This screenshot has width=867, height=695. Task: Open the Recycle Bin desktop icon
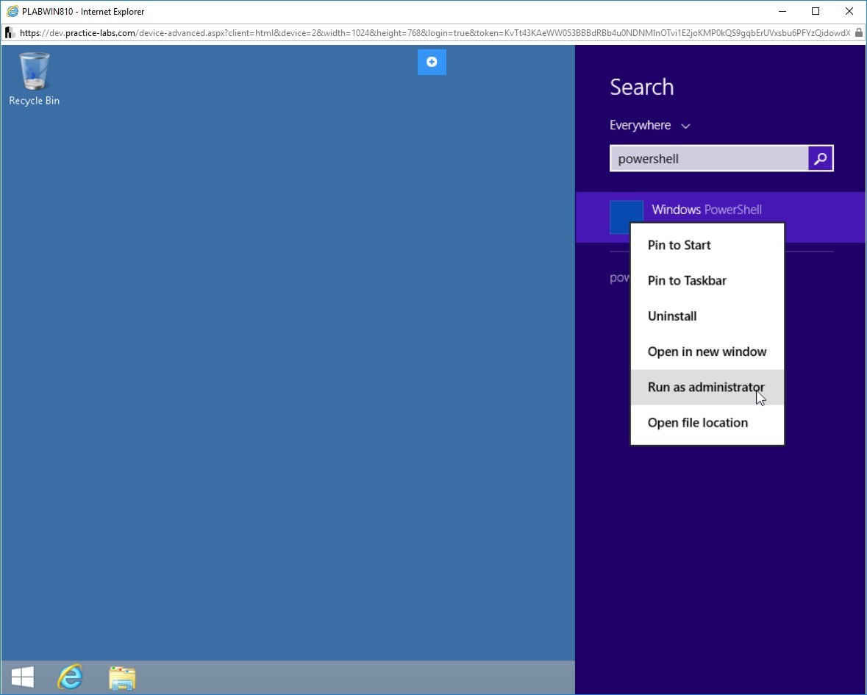35,79
